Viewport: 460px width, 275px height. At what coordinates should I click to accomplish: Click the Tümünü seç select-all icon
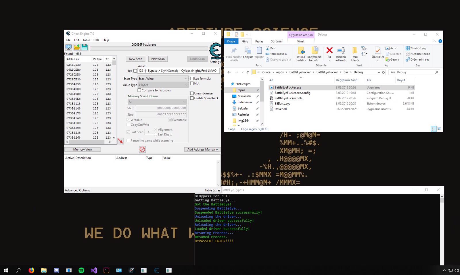click(408, 48)
